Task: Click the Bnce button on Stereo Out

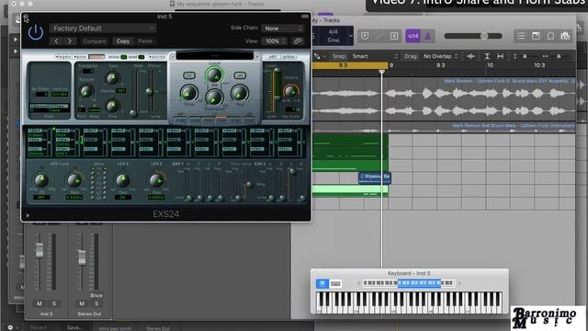Action: click(x=96, y=295)
